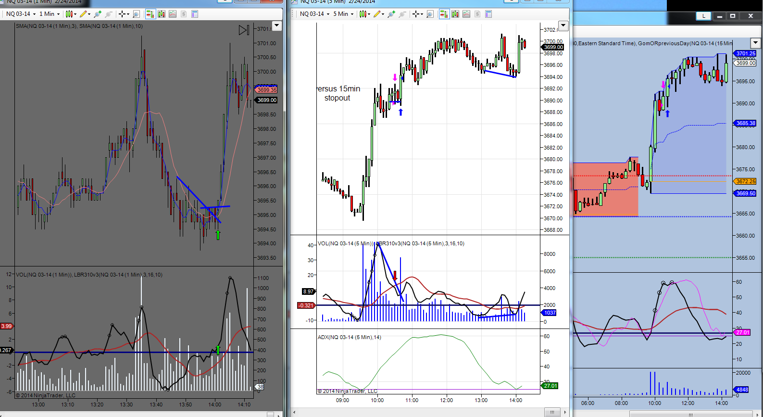
Task: Select the drawing pencil tool in the 1 Min chart
Action: pyautogui.click(x=84, y=14)
